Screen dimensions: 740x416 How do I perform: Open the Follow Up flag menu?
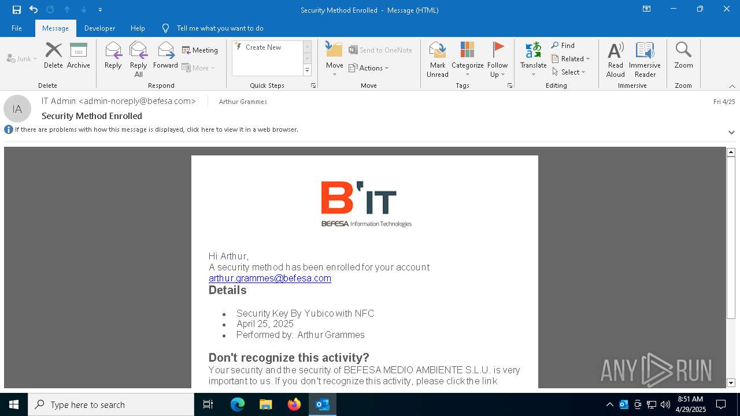497,60
